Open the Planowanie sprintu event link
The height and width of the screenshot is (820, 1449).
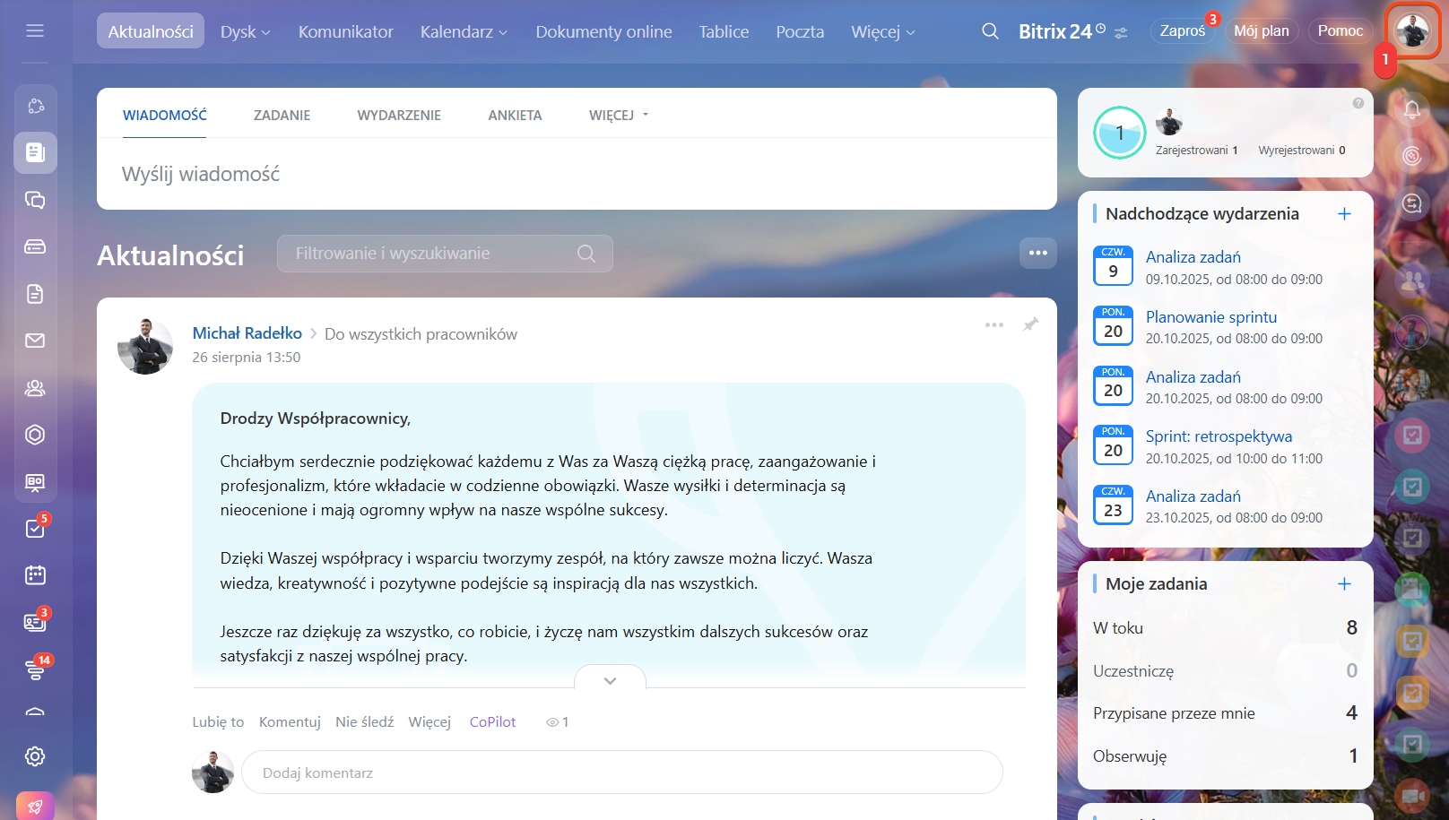click(1210, 317)
